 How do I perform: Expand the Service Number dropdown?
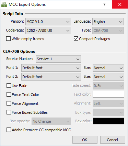(x=58, y=59)
